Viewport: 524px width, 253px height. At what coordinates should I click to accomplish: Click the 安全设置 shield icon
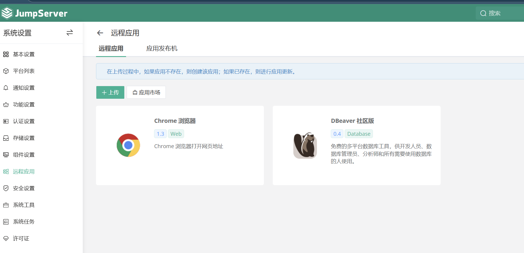[6, 188]
